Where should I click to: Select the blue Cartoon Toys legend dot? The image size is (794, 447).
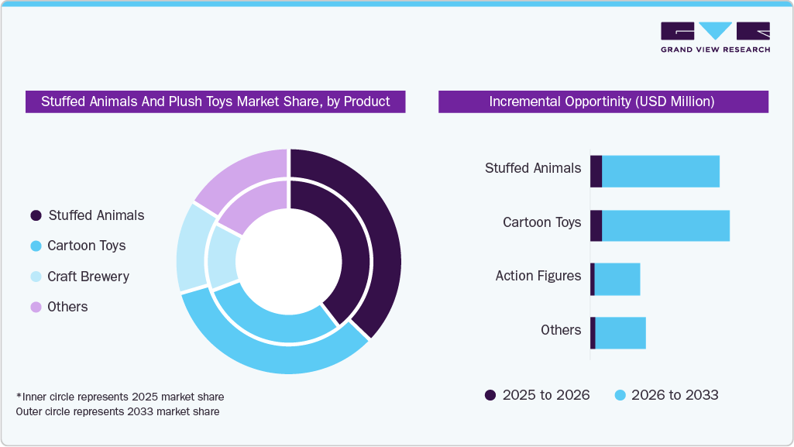click(34, 246)
